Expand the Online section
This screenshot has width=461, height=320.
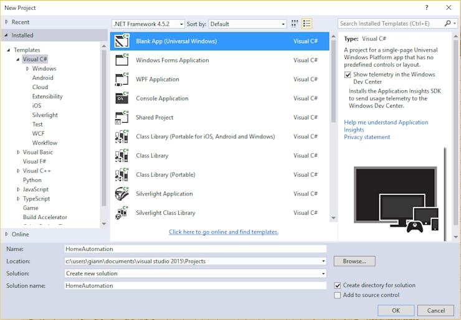coord(7,234)
